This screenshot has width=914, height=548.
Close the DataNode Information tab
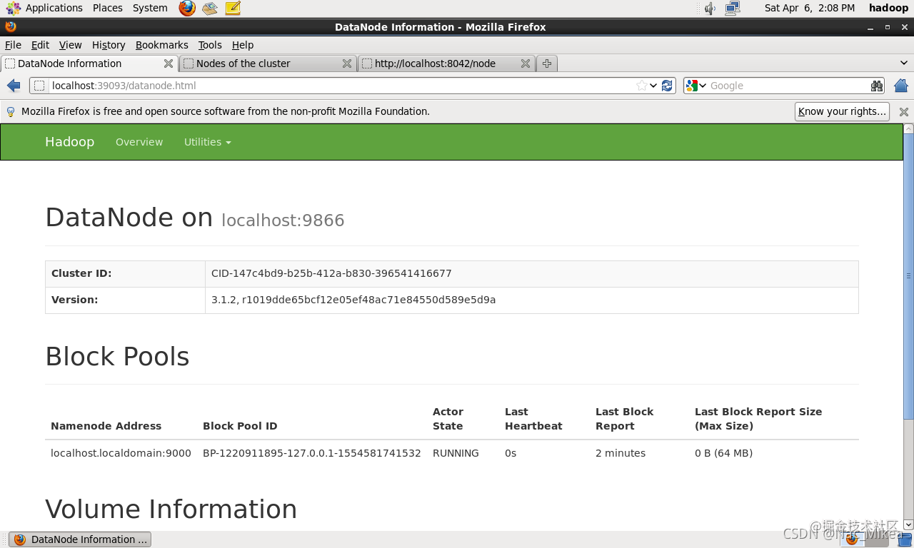point(169,64)
